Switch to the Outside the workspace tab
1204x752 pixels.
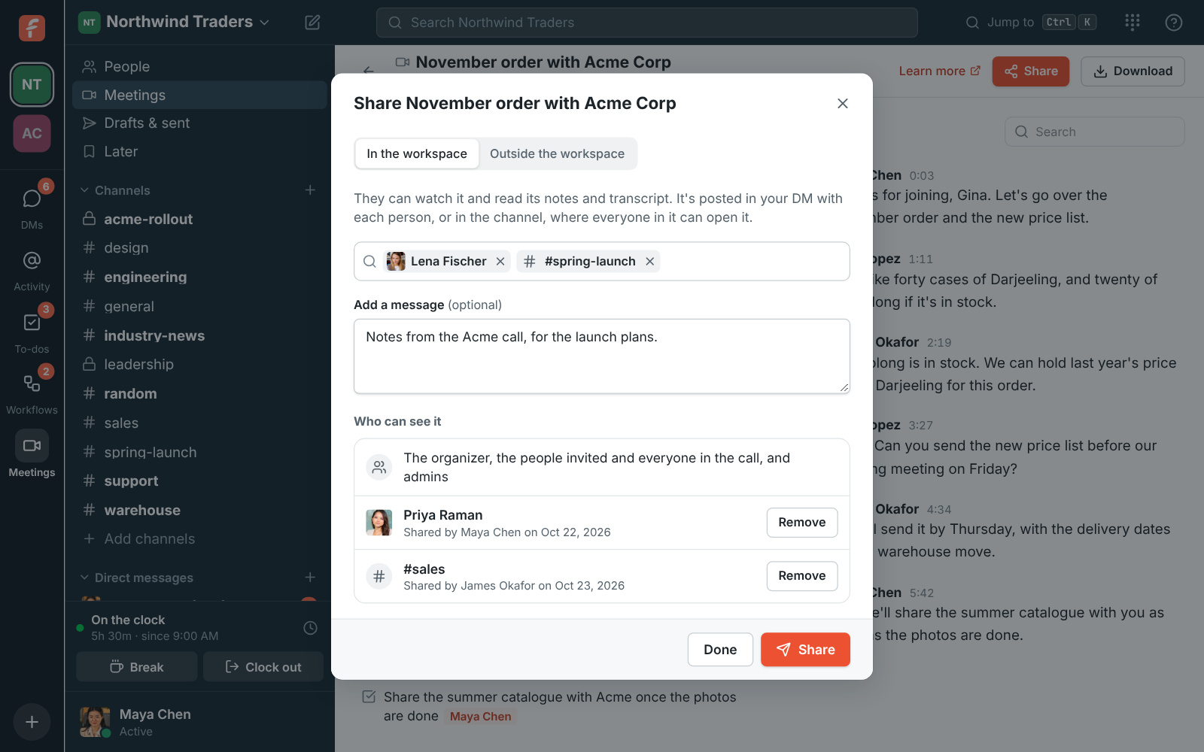coord(557,153)
